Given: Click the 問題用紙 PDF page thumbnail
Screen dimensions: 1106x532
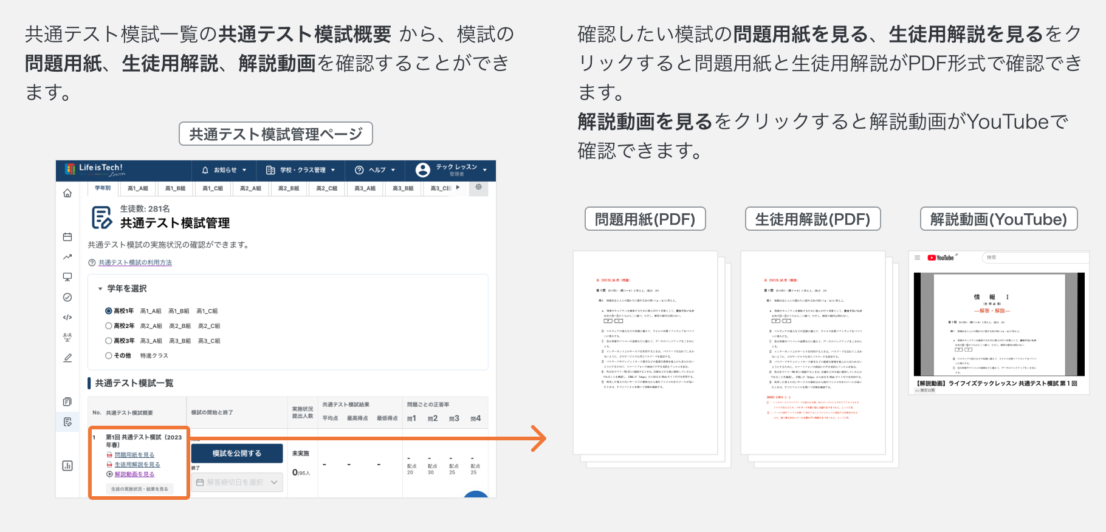Looking at the screenshot, I should click(645, 353).
